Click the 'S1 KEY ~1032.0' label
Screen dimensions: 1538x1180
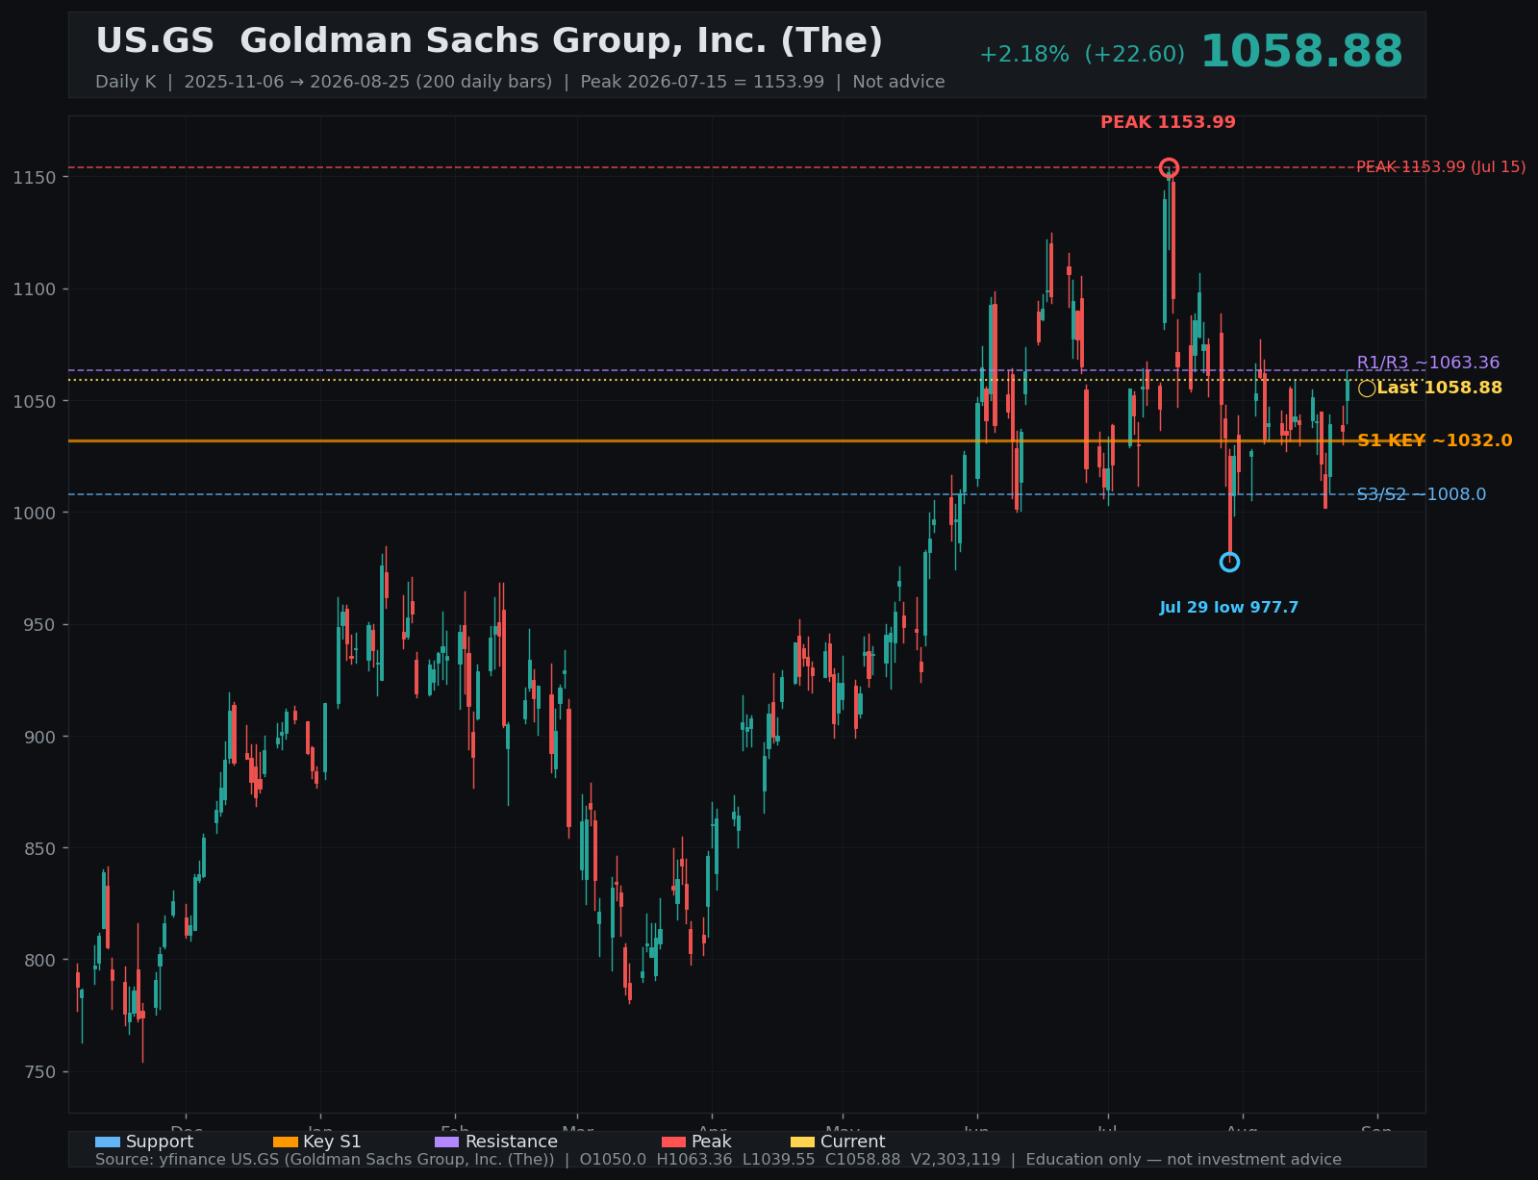tap(1434, 441)
